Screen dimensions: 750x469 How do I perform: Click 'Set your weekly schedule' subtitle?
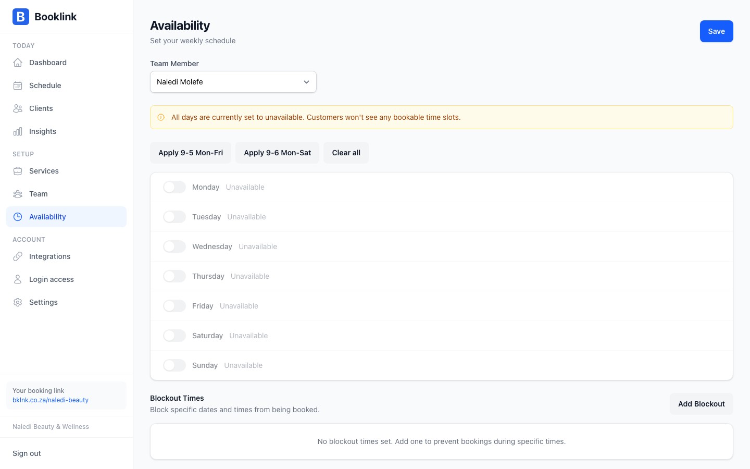193,41
